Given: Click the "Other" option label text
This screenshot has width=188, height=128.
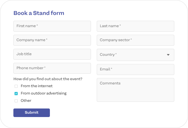Looking at the screenshot, I should tap(26, 101).
